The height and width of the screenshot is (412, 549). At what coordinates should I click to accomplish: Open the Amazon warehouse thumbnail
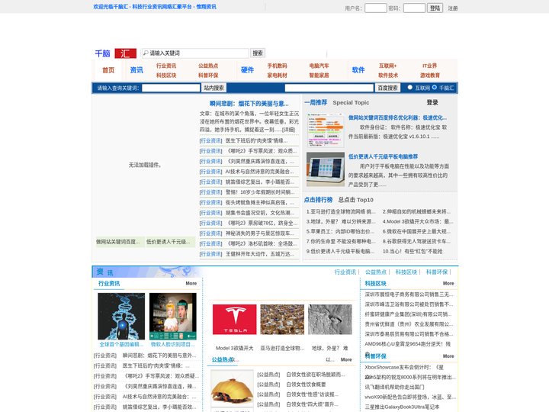[282, 320]
